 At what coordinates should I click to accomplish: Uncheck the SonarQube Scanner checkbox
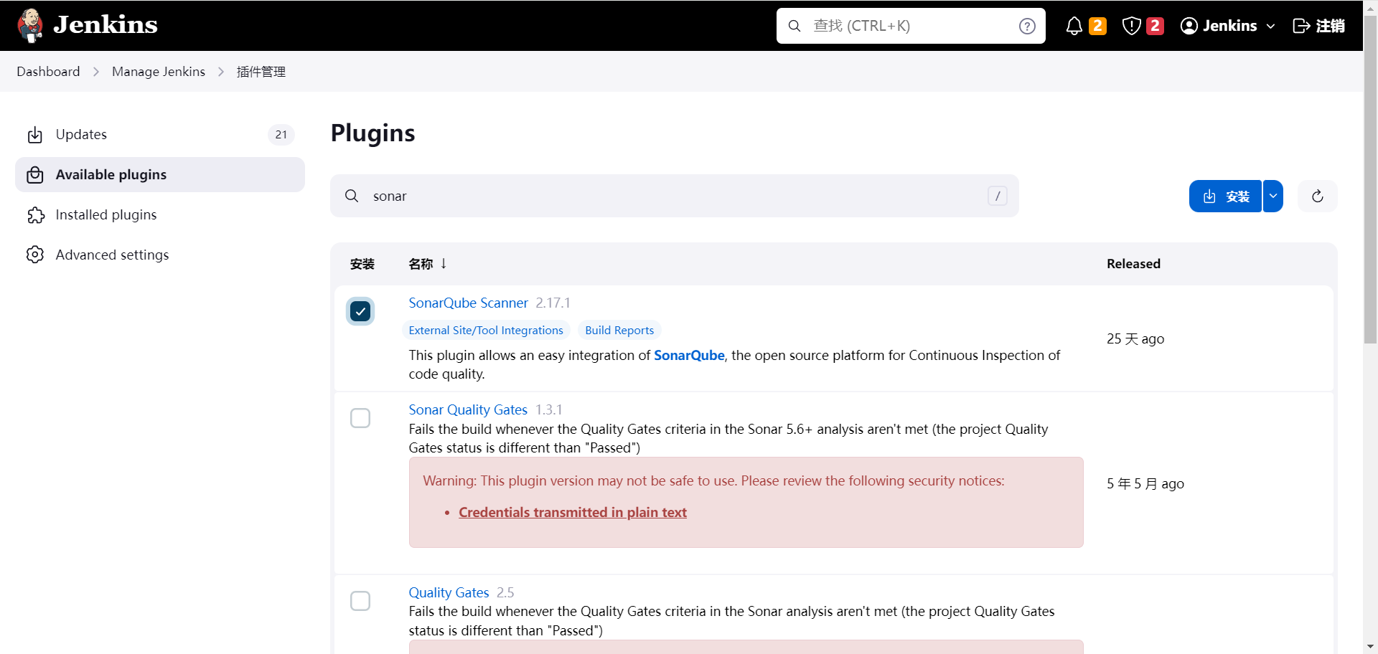(x=360, y=311)
